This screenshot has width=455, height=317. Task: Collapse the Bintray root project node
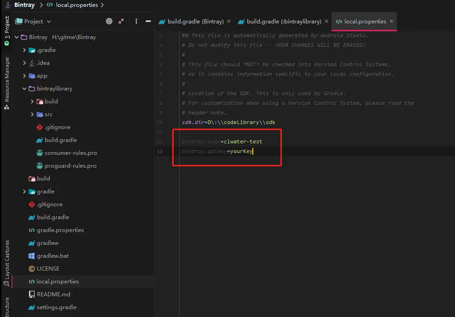tap(17, 37)
